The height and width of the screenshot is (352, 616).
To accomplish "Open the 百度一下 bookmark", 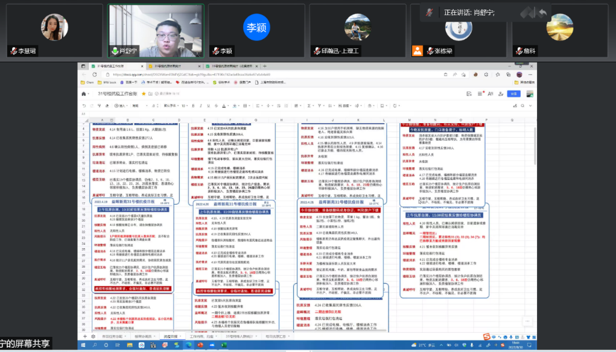I will click(129, 83).
